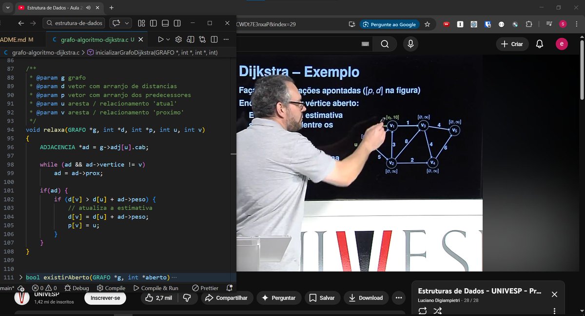Open changes preview icon in editor toolbar
The height and width of the screenshot is (316, 585).
(x=191, y=39)
